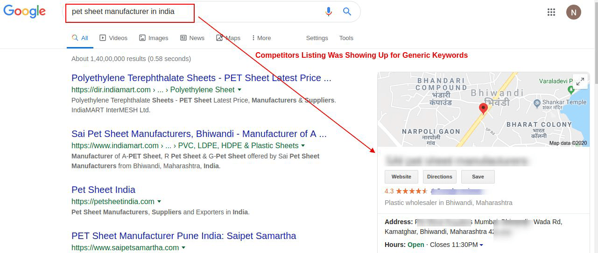This screenshot has height=253, width=598.
Task: Open dropdown beside saipetsamartha.com URL
Action: (x=183, y=247)
